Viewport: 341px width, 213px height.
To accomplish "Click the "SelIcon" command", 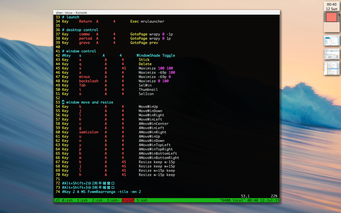I will 146,94.
